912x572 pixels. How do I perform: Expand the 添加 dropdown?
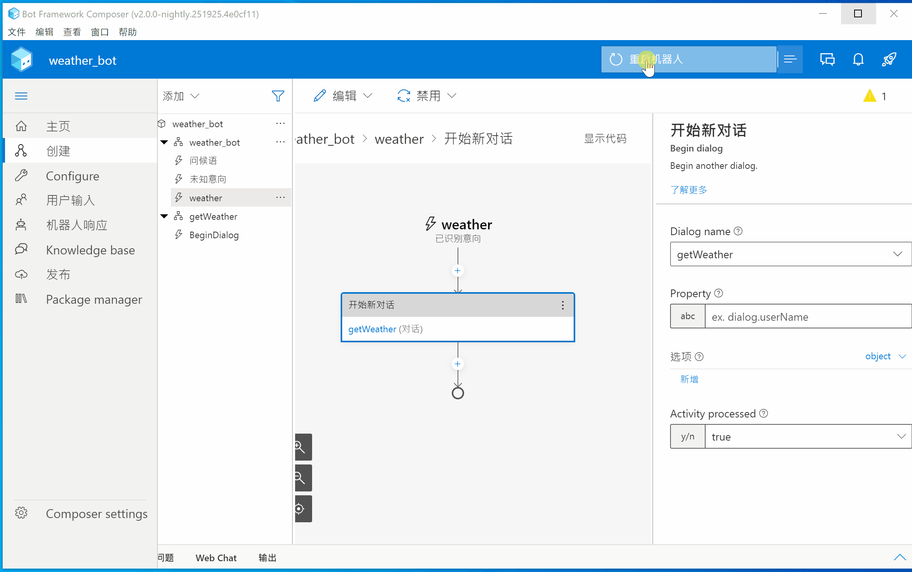coord(181,96)
